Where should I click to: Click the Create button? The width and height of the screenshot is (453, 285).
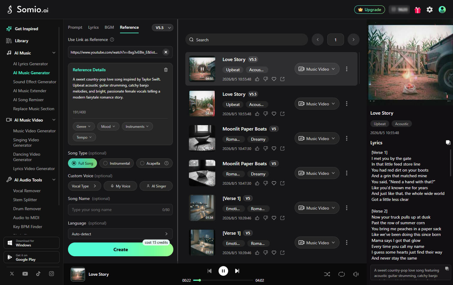(121, 249)
